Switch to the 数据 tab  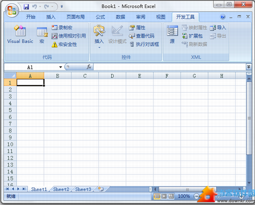click(x=121, y=17)
